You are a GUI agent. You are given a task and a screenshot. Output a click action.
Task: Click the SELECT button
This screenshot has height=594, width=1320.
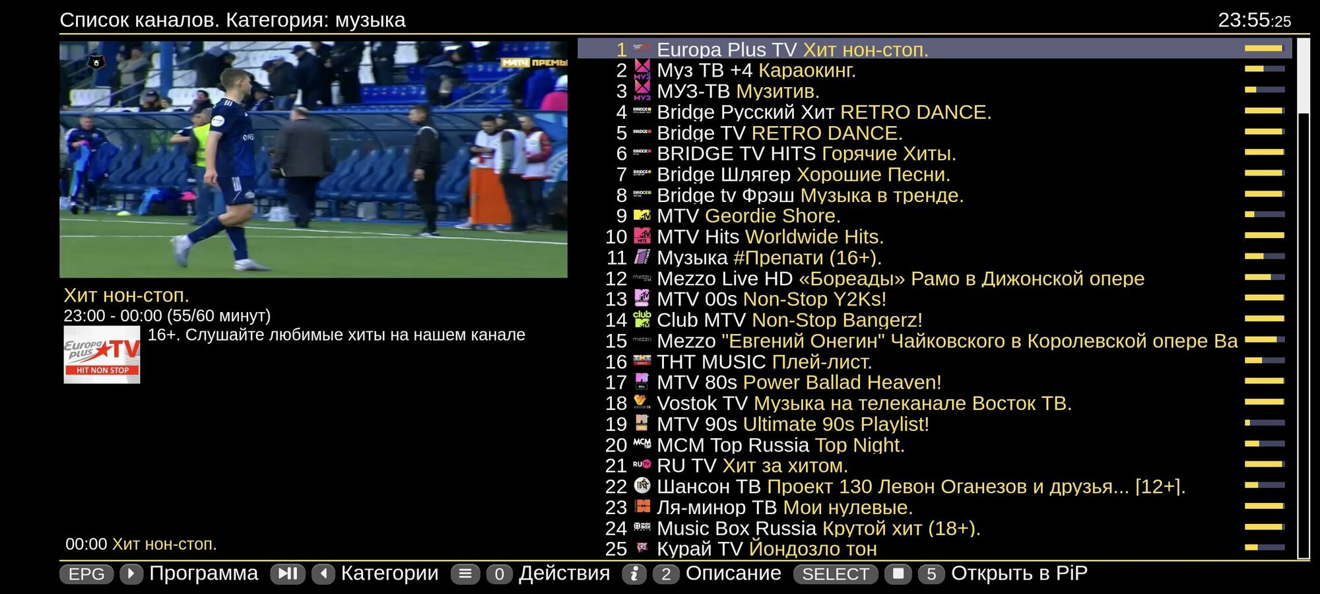click(x=836, y=574)
